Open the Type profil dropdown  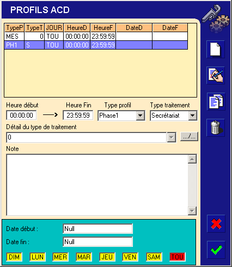coord(141,116)
